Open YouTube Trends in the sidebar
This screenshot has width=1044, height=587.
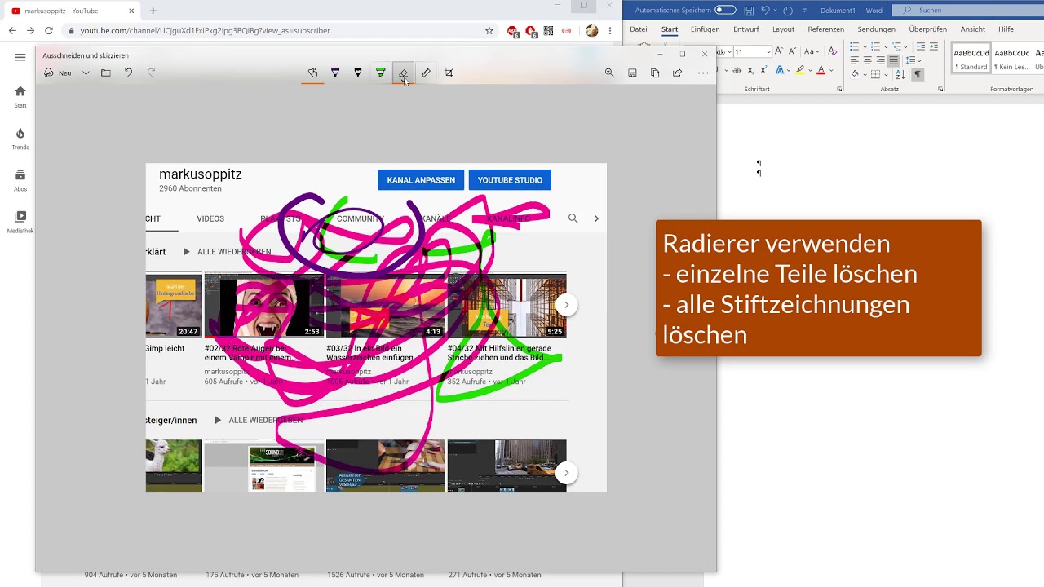pyautogui.click(x=20, y=139)
